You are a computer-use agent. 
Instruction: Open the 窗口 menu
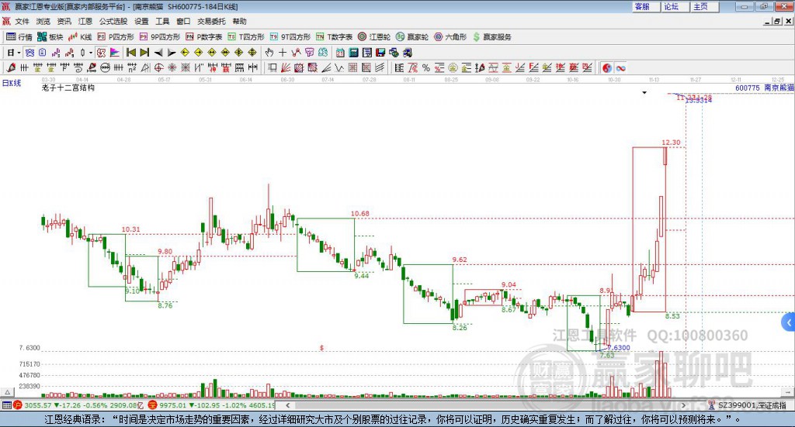pyautogui.click(x=183, y=21)
